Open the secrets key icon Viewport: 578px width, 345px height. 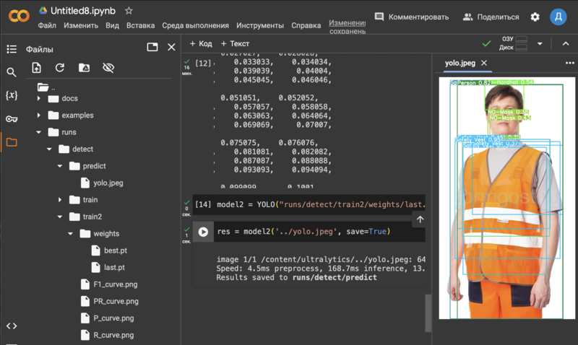point(12,119)
